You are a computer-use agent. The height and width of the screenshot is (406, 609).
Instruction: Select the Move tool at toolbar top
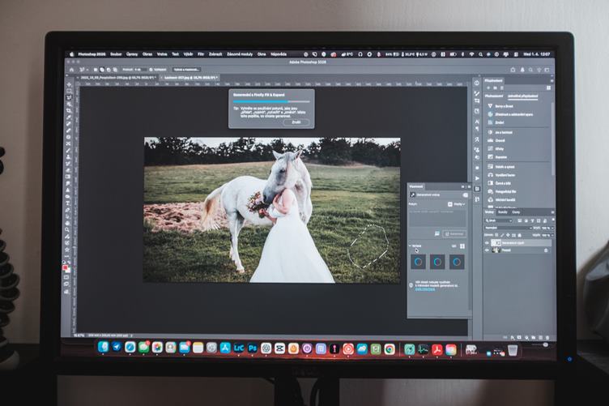click(69, 83)
